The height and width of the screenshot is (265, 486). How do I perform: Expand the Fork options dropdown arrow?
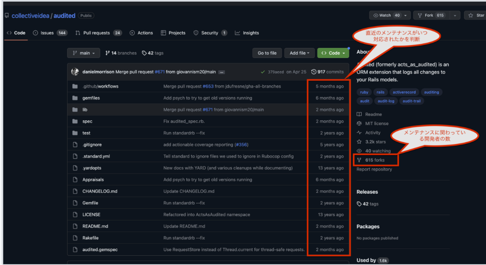[x=456, y=15]
